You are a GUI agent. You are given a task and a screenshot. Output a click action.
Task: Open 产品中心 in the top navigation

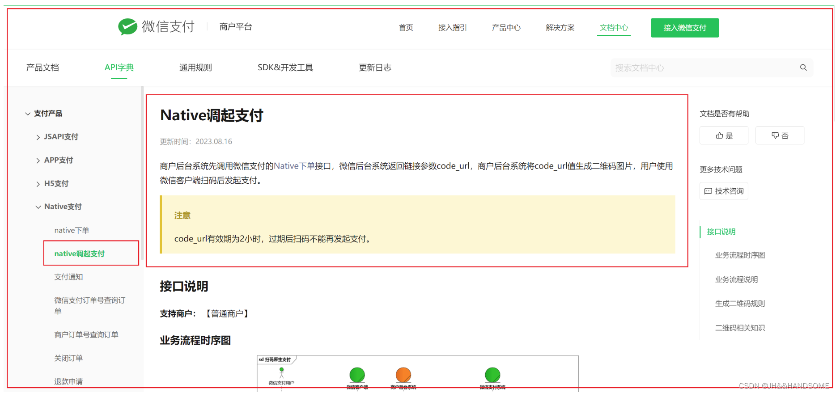tap(506, 28)
